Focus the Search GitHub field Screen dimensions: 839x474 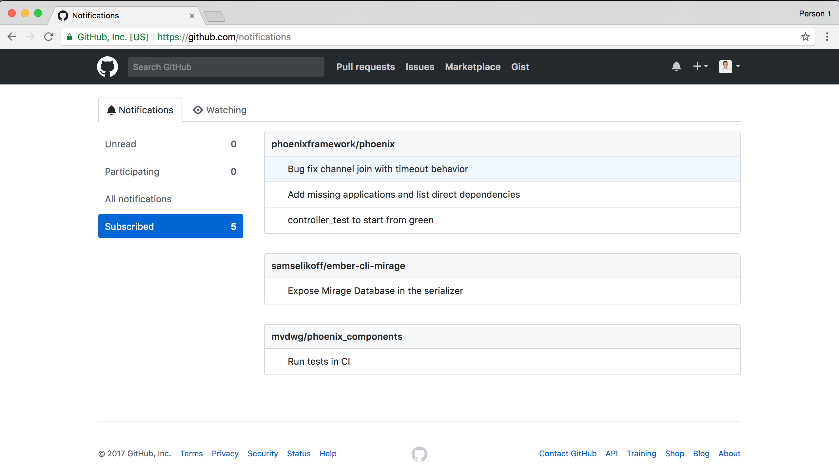coord(226,67)
